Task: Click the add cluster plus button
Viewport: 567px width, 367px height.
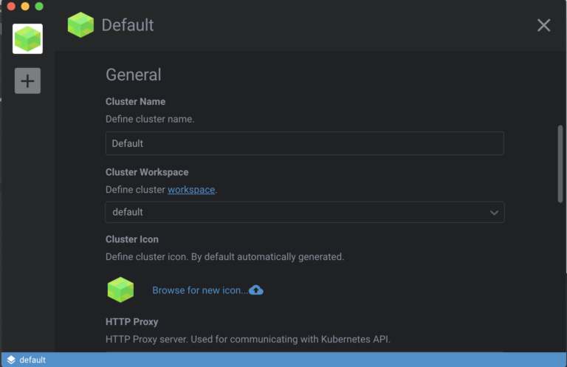Action: [27, 80]
